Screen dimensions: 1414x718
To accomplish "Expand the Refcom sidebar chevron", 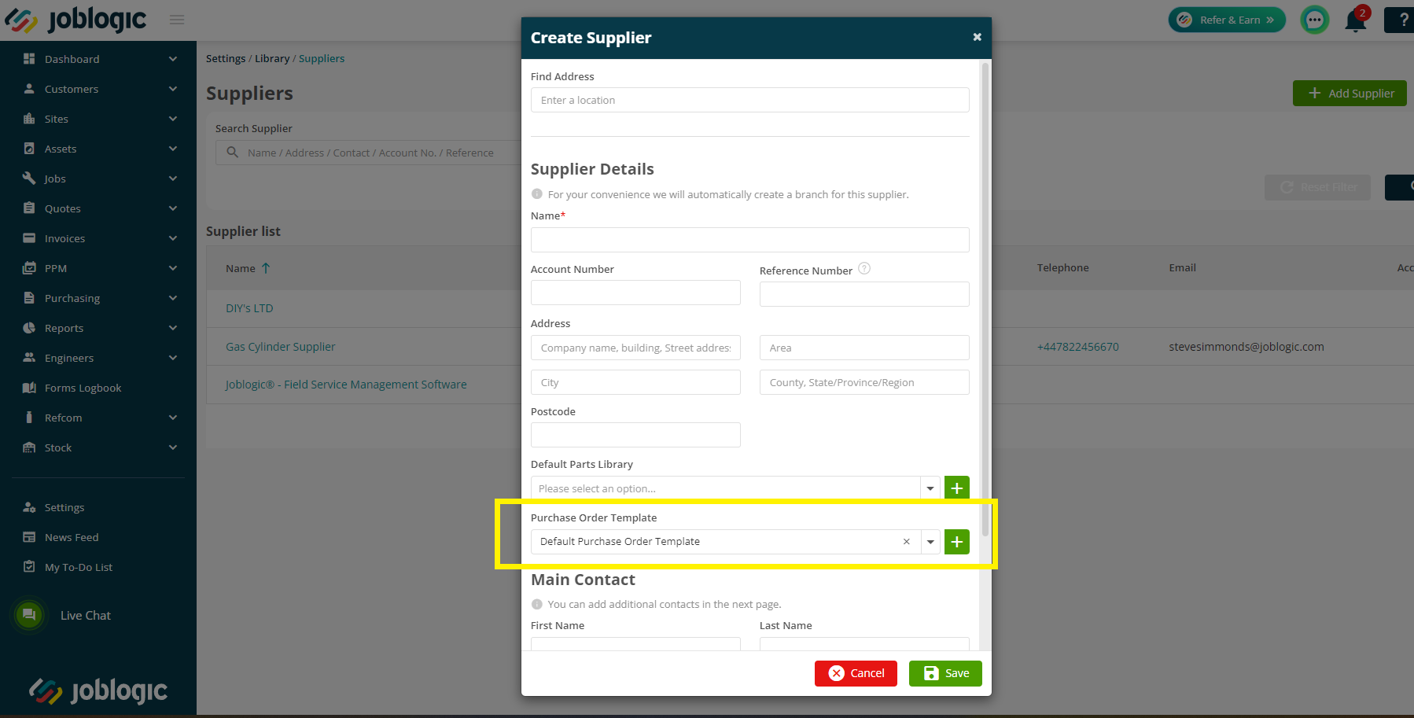I will [x=173, y=418].
